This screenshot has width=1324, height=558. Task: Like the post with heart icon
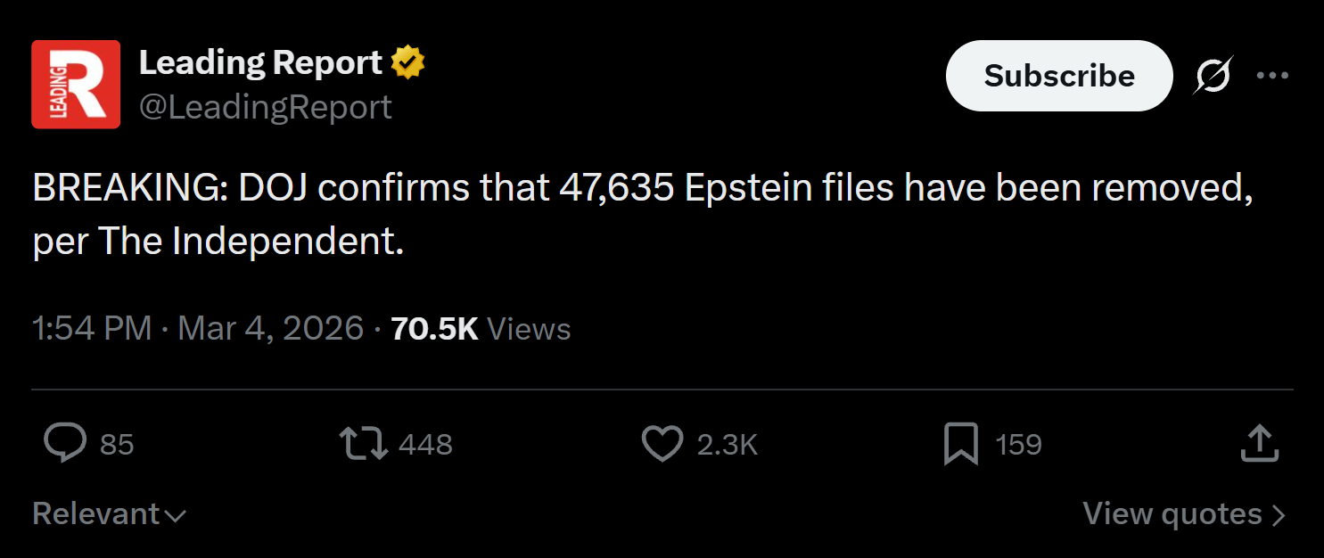click(662, 443)
